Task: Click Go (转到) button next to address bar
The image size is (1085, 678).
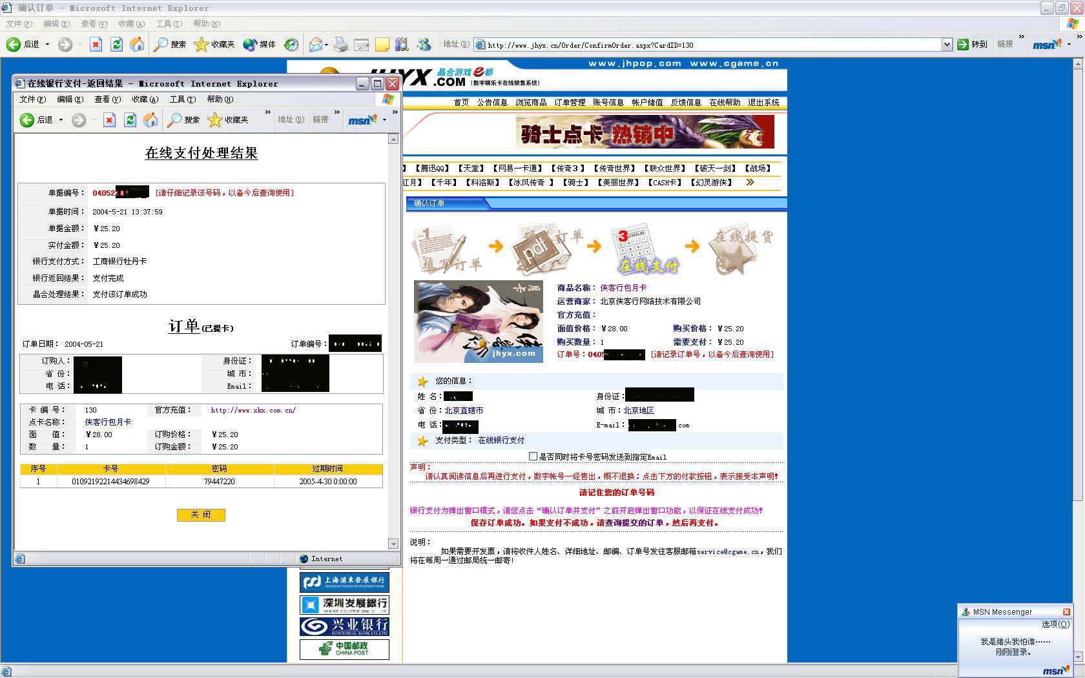Action: pos(973,44)
